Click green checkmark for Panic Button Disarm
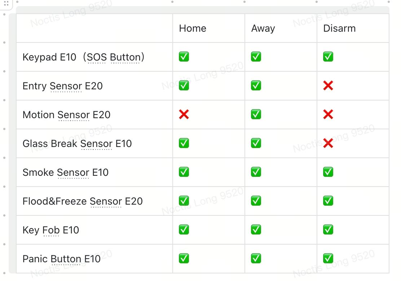Image resolution: width=401 pixels, height=281 pixels. 328,259
